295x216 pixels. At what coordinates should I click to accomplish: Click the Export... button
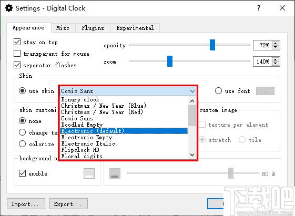tap(68, 204)
